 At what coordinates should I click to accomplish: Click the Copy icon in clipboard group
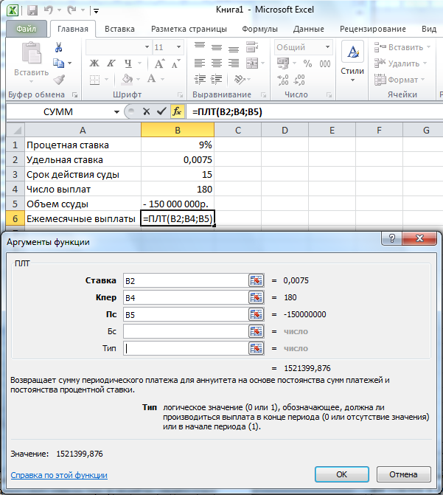58,63
